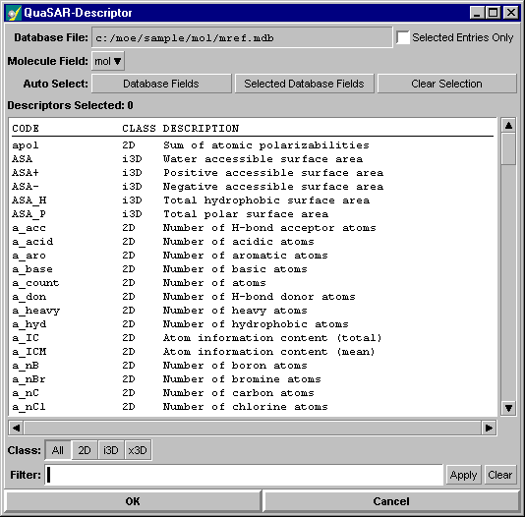The width and height of the screenshot is (525, 517).
Task: Click the vertical scrollbar up arrow
Action: pos(508,126)
